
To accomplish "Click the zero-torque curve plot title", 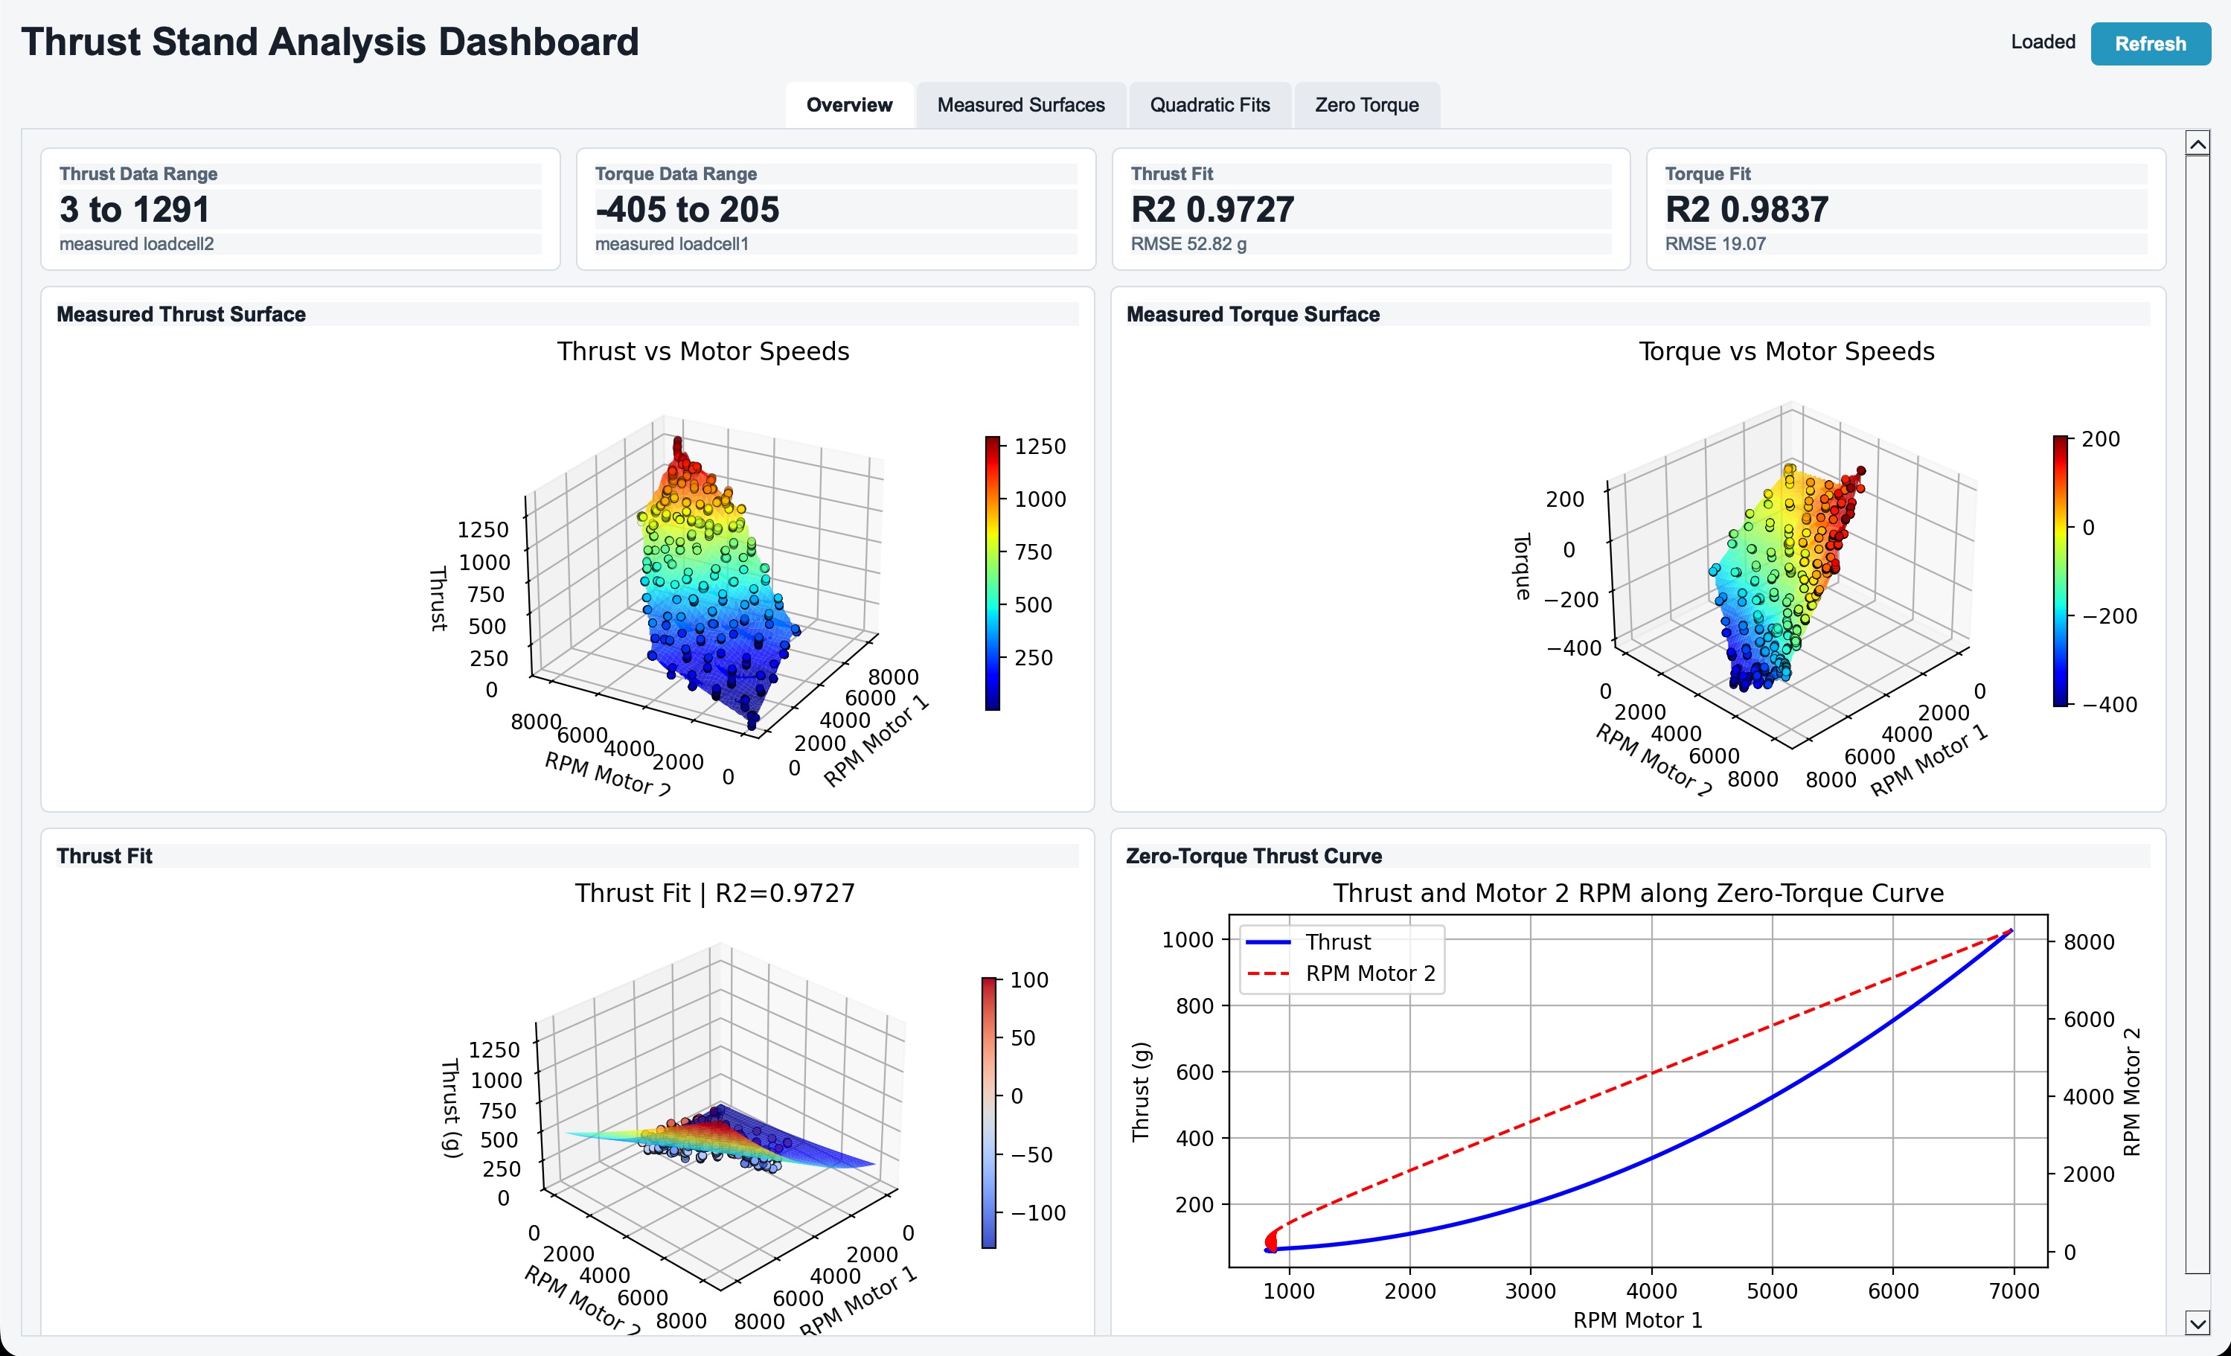I will click(1638, 893).
